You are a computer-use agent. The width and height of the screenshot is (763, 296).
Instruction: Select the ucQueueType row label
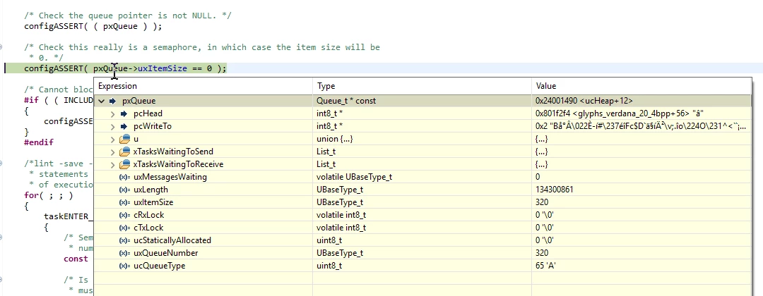tap(159, 266)
